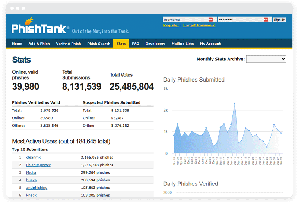Click the '1,216,748 phishes' count

97,165
